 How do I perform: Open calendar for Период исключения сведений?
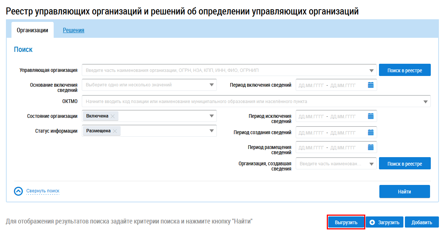pos(371,116)
